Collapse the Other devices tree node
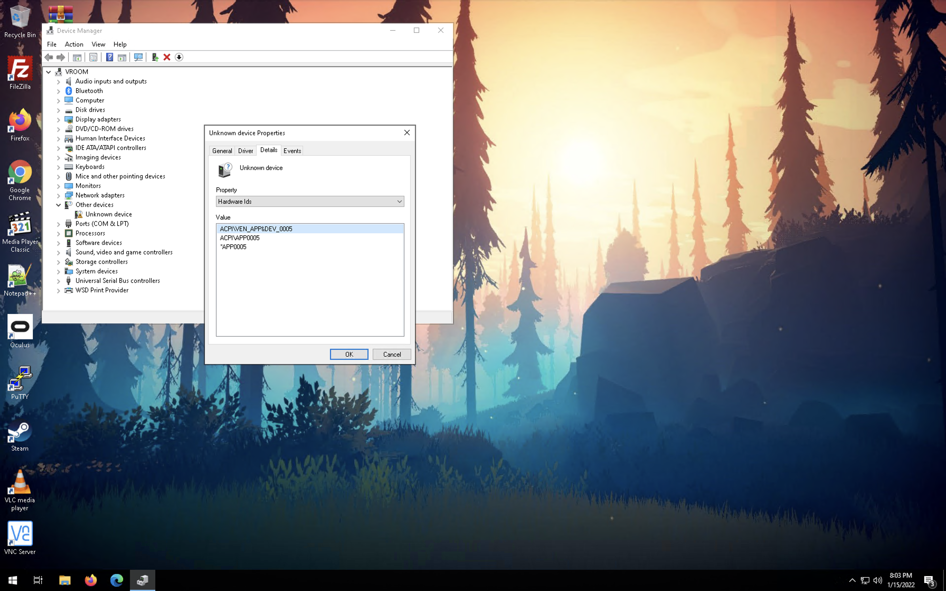 pyautogui.click(x=59, y=205)
